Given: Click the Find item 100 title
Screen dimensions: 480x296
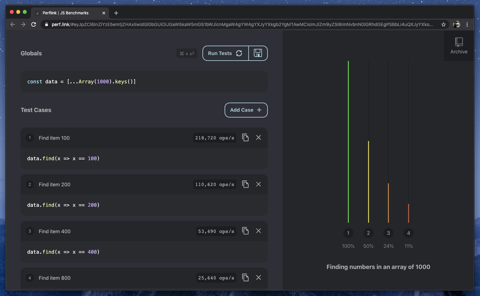Looking at the screenshot, I should point(54,138).
